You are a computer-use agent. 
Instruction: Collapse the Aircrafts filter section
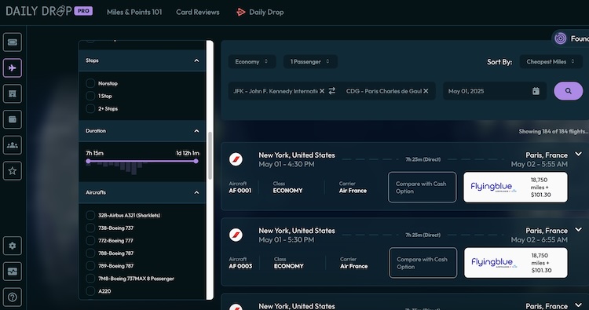pos(196,192)
